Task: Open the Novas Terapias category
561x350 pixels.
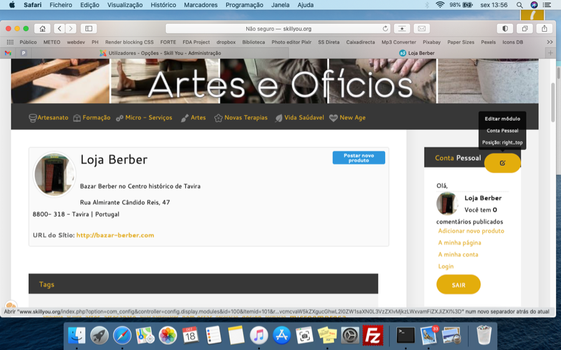Action: 241,118
